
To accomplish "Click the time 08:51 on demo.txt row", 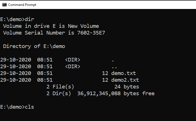I will click(45, 73).
